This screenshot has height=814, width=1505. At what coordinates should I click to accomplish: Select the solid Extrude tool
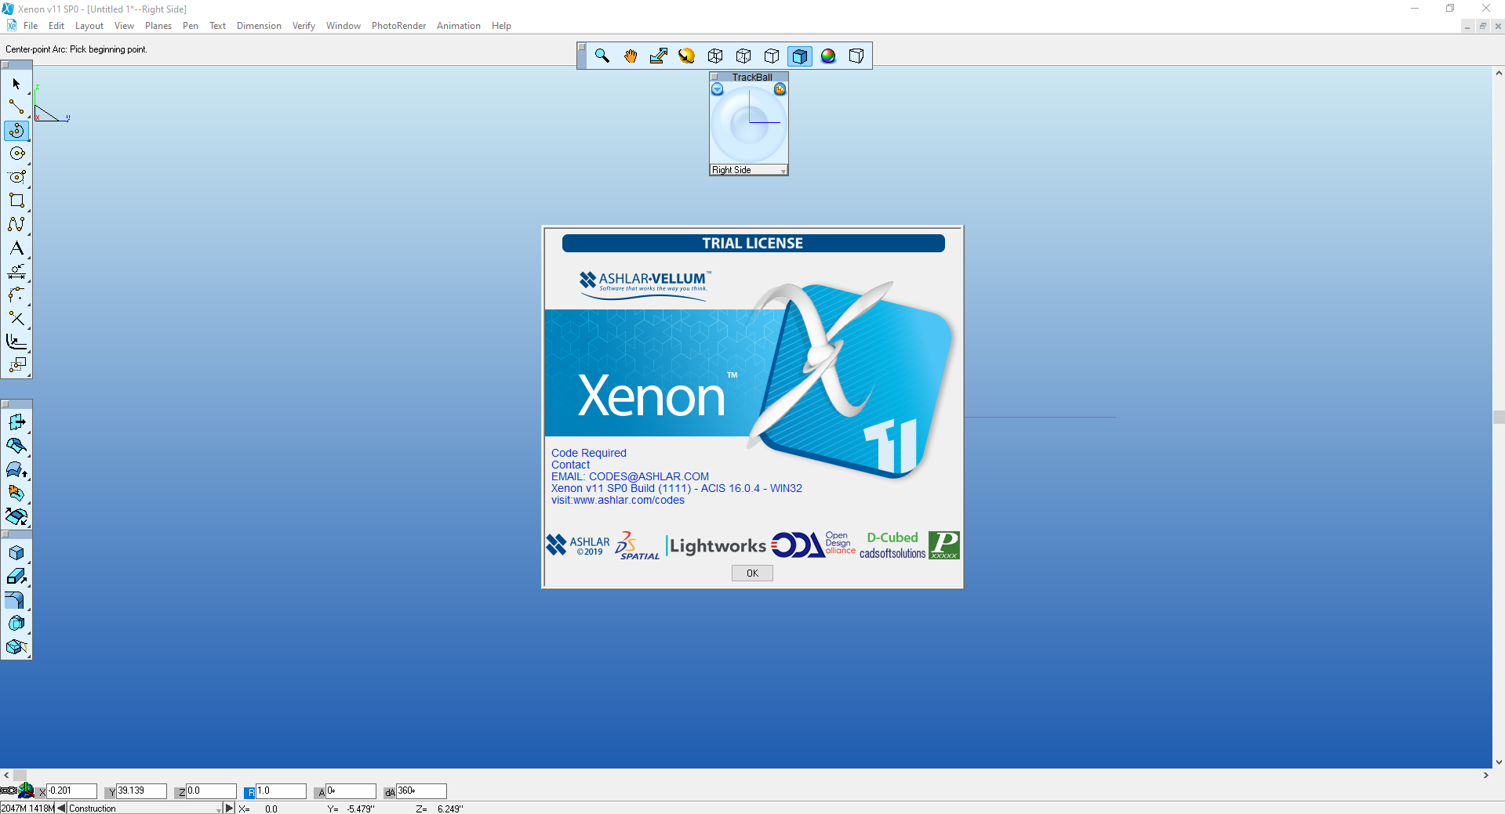click(x=16, y=577)
